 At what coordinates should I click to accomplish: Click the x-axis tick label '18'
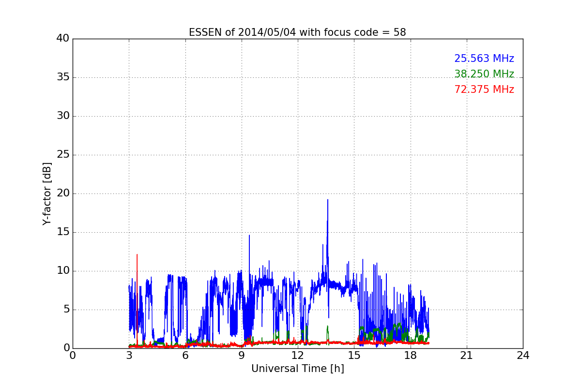point(410,356)
